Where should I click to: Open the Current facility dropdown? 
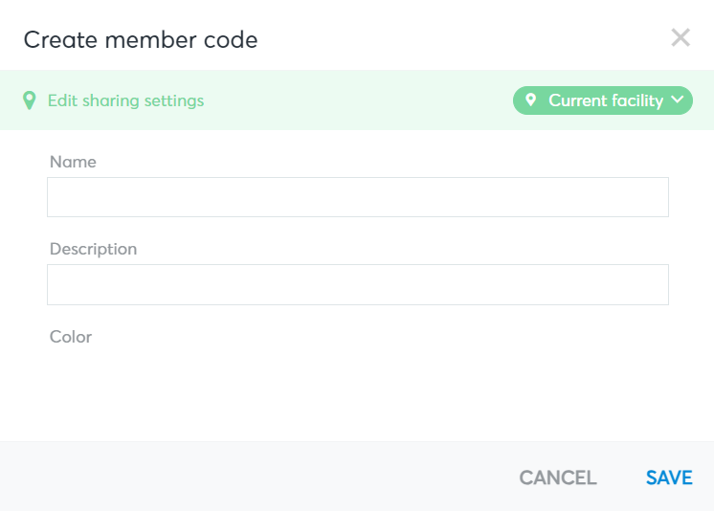(602, 100)
